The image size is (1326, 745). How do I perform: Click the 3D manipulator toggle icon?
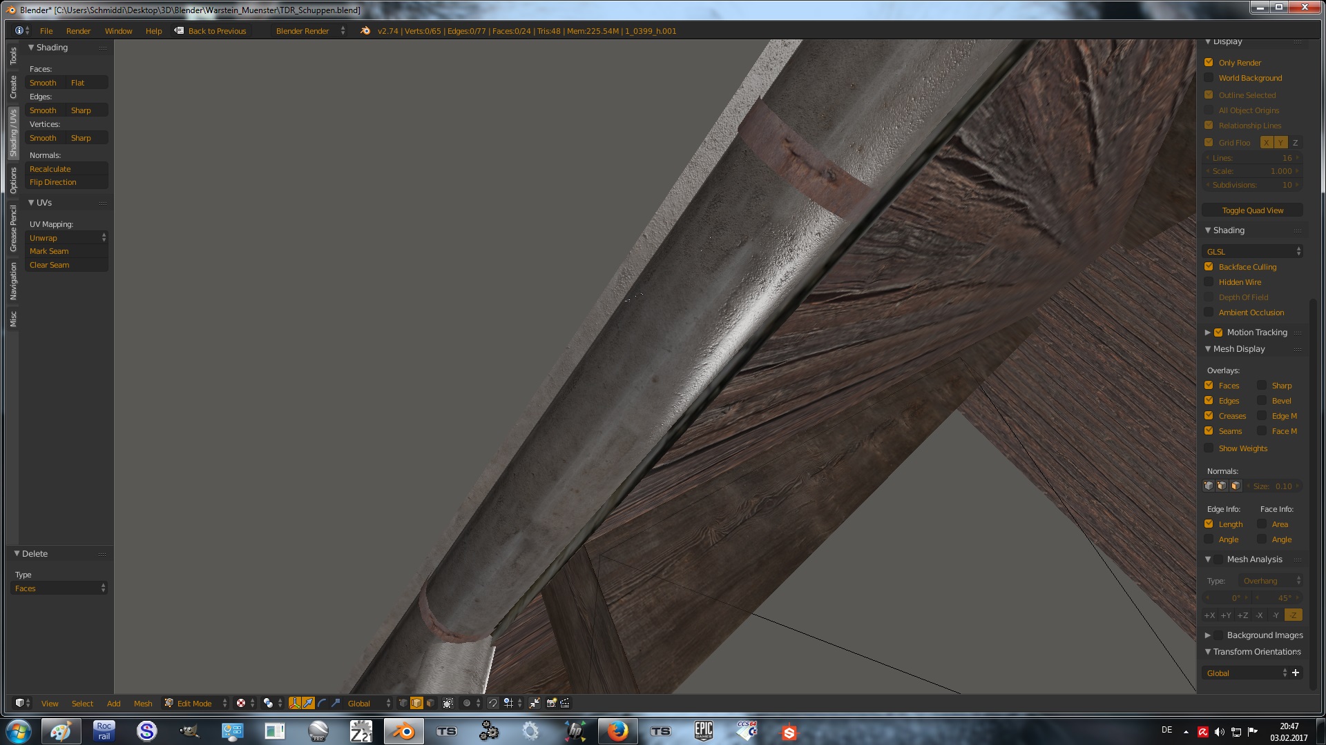(x=295, y=703)
